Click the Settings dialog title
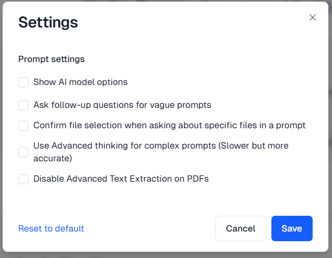332x258 pixels. click(48, 22)
